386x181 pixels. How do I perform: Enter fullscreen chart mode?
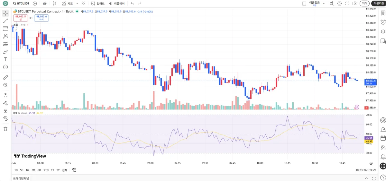[x=347, y=3]
